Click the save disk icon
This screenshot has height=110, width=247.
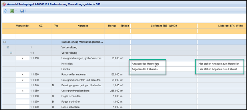[x=22, y=11]
